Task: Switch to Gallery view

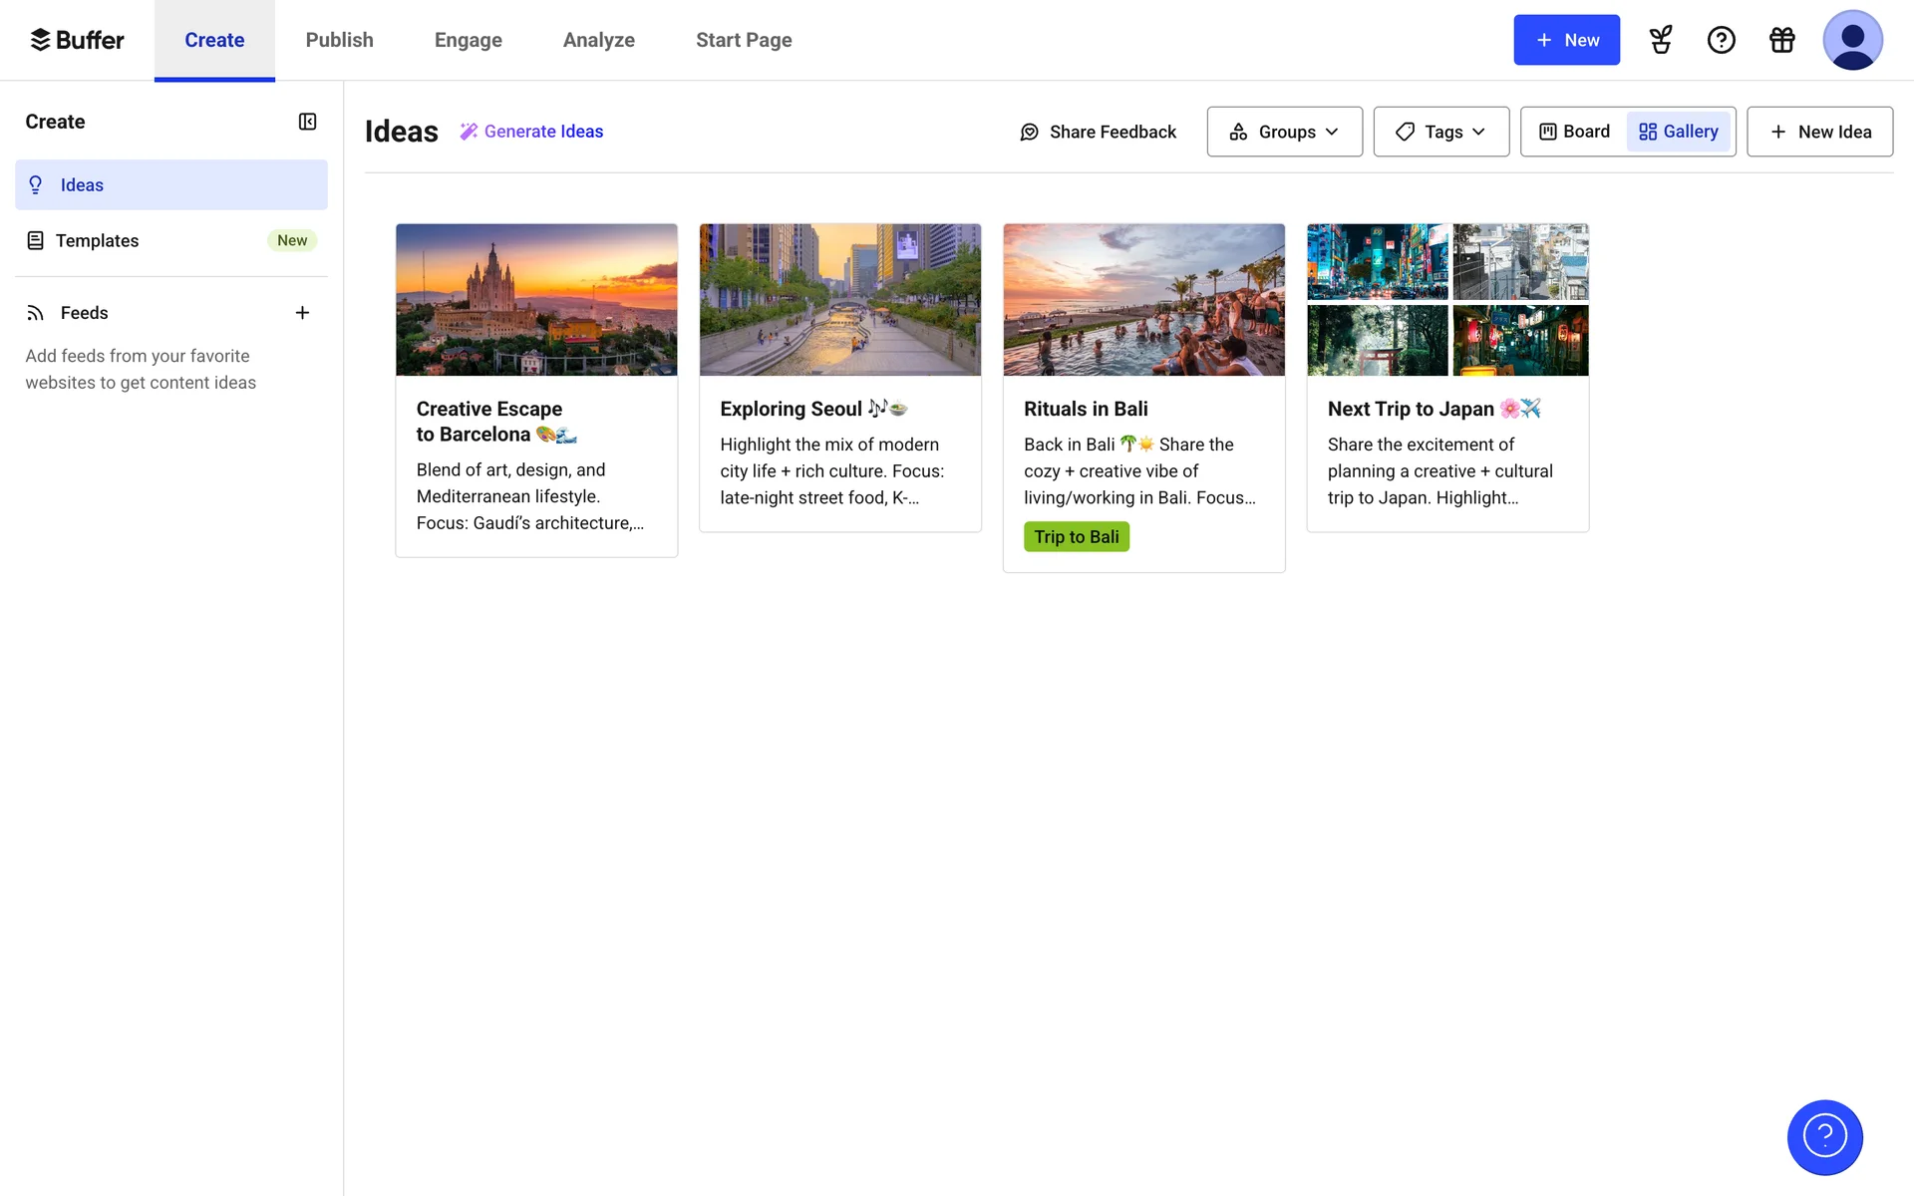Action: coord(1679,132)
